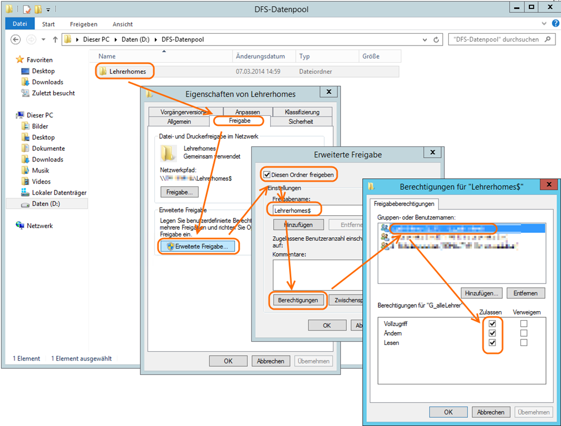Open the Ansicht ribbon tab

click(x=123, y=24)
